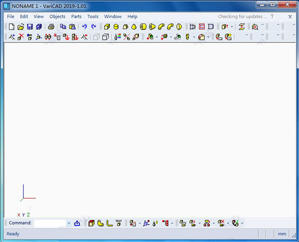Open the Tools menu

(x=93, y=16)
